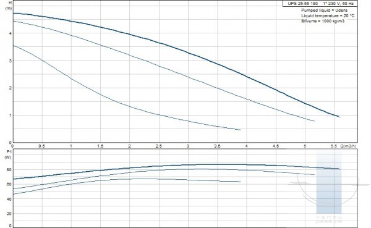Click the 'Liquid temperature = 20 °C' label
The image size is (371, 228).
328,15
